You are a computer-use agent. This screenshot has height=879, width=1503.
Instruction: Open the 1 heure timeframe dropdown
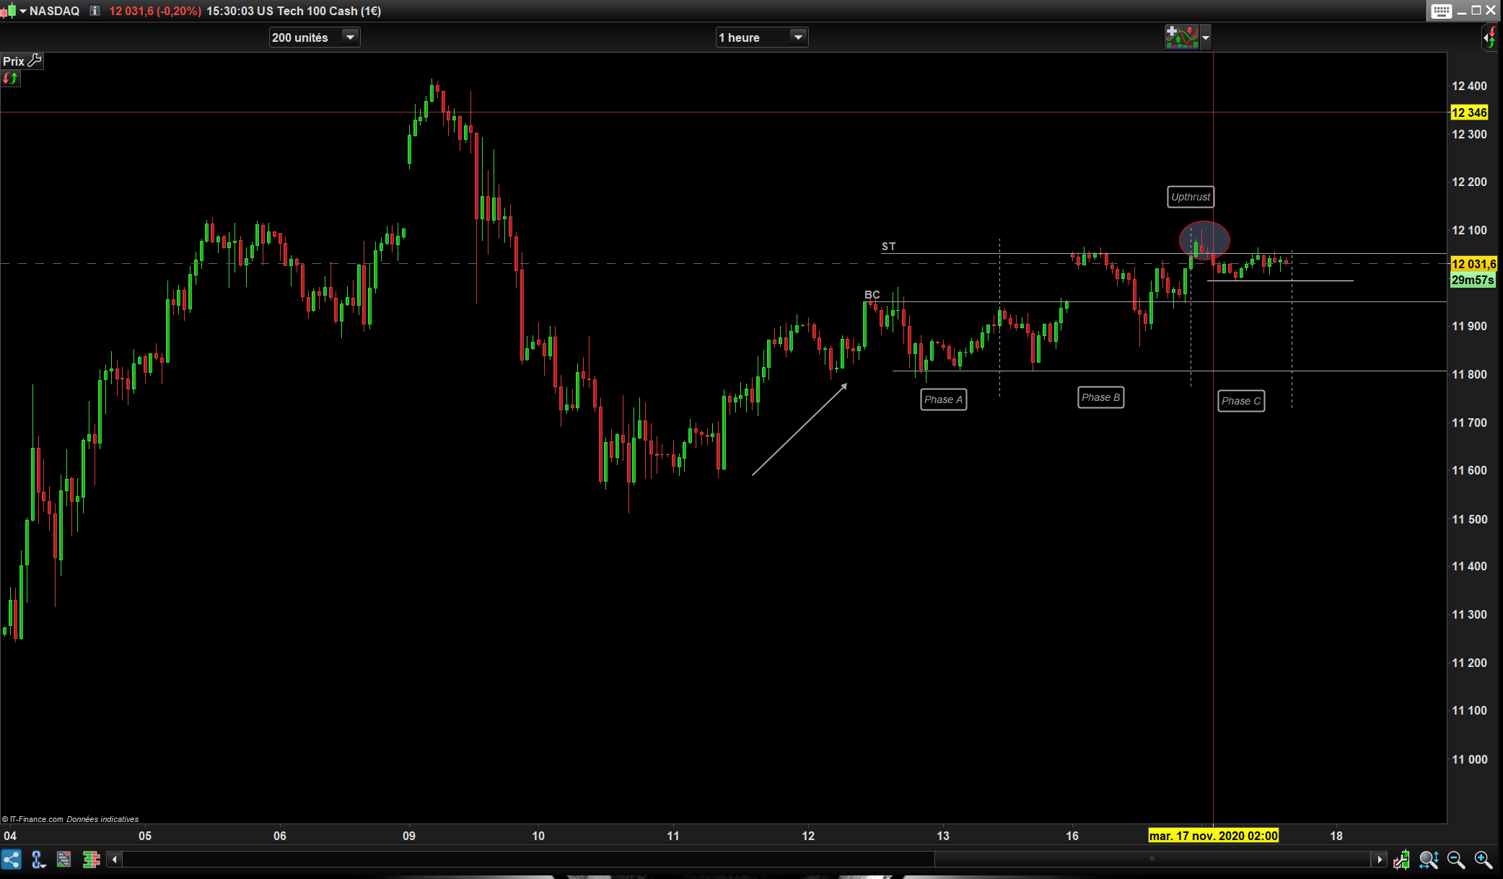(797, 37)
